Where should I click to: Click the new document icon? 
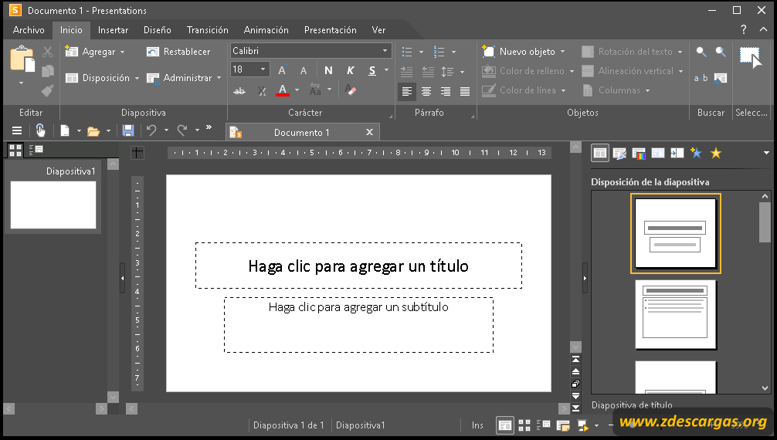tap(65, 130)
